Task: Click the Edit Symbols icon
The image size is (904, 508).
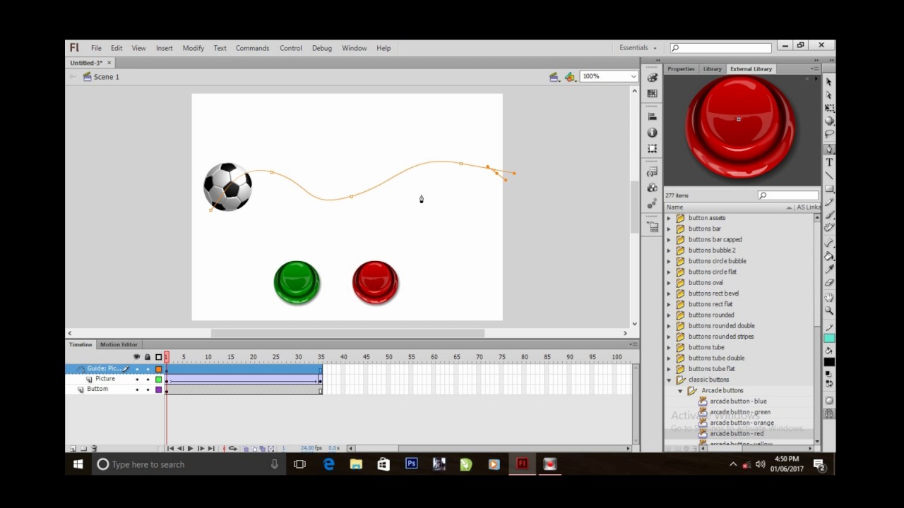Action: (570, 77)
